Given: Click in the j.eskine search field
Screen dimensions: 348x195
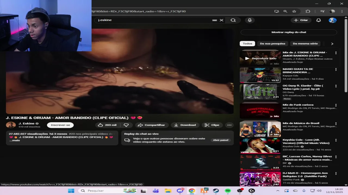Looking at the screenshot, I should (x=154, y=20).
